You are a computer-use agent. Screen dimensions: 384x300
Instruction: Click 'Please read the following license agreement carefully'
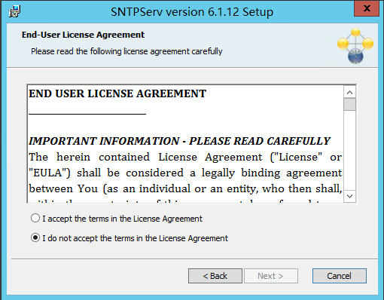pos(126,51)
